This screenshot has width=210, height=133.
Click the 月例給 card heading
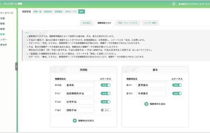click(x=84, y=70)
